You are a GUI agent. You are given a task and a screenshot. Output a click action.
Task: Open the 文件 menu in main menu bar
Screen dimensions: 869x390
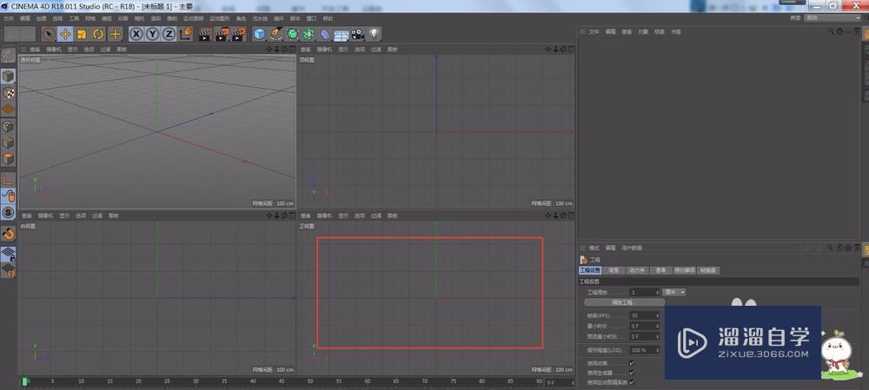pos(9,18)
